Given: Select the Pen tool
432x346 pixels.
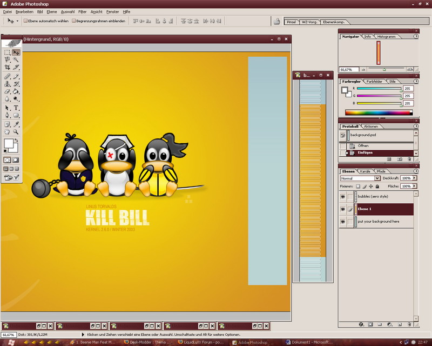Looking at the screenshot, I should (7, 115).
